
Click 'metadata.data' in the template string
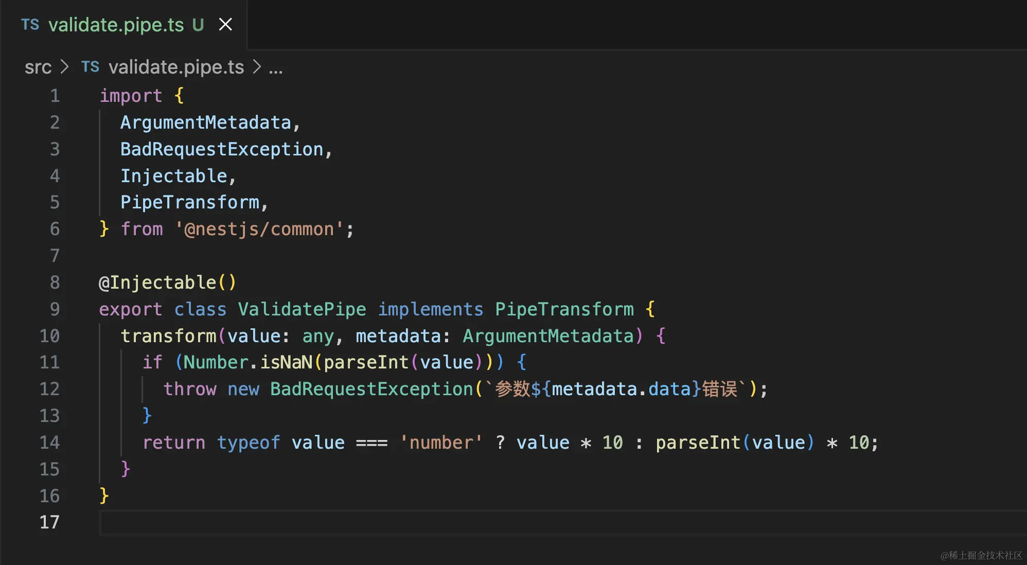[621, 389]
